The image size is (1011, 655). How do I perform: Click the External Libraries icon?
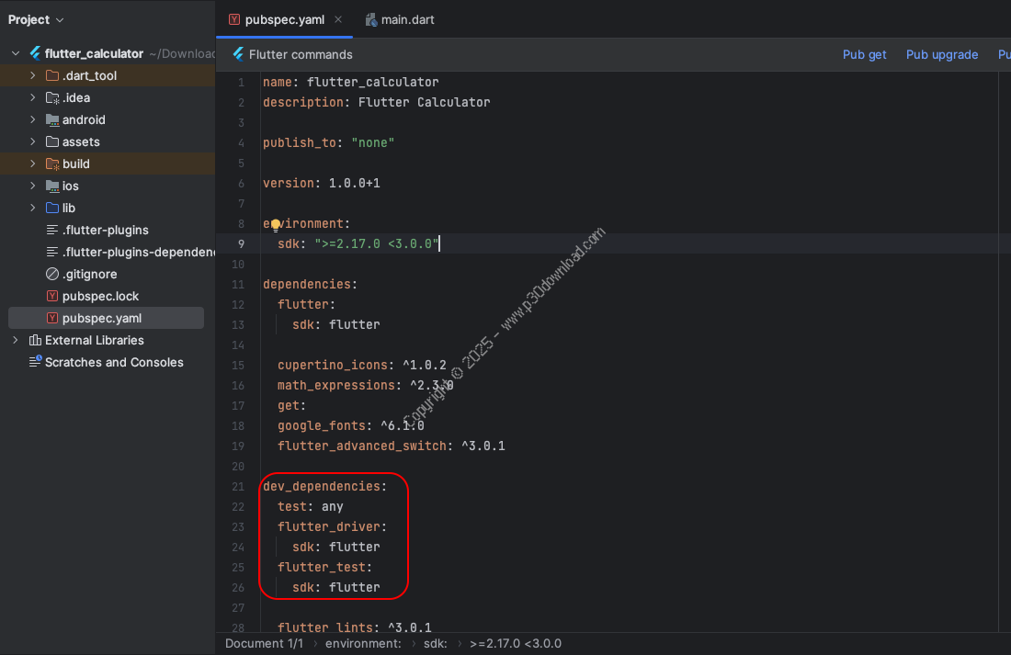coord(35,340)
